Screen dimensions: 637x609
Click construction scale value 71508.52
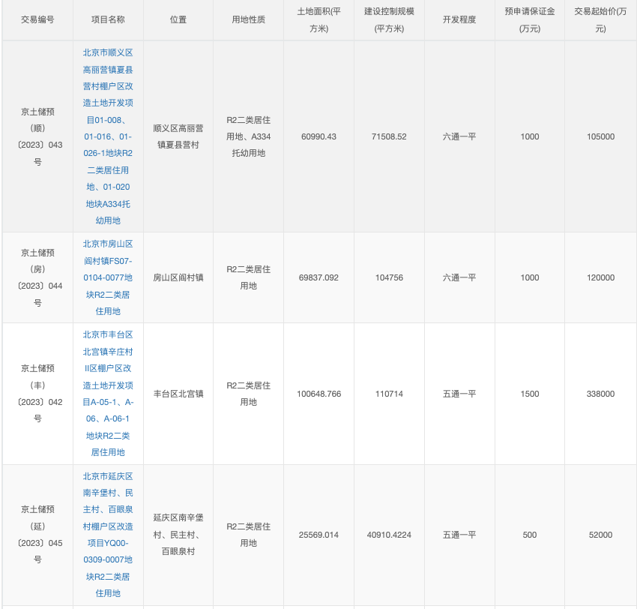389,136
